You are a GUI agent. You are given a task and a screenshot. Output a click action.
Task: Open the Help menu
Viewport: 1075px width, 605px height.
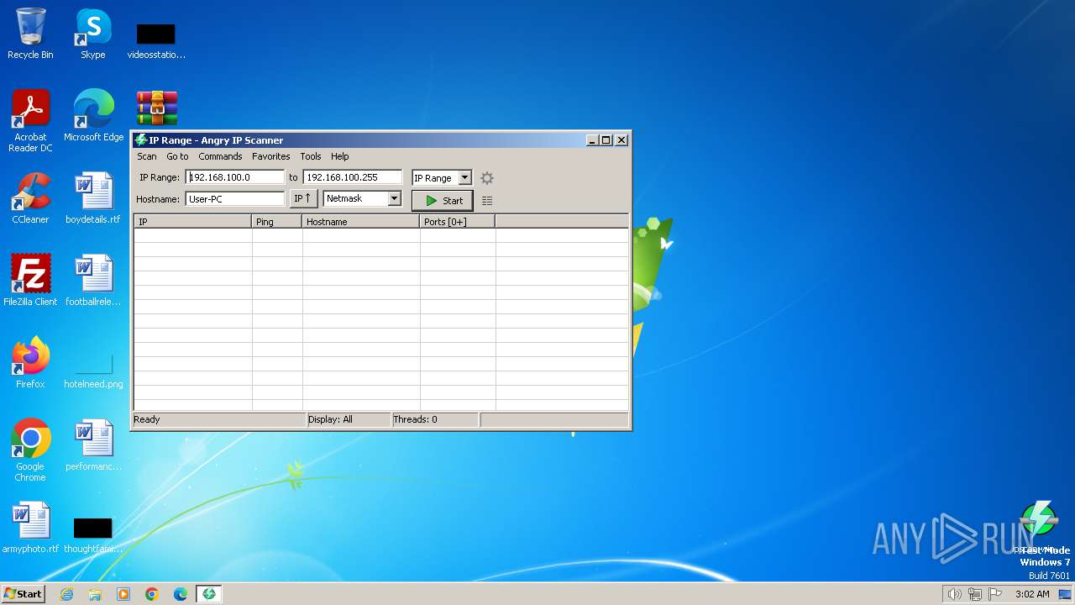click(x=339, y=156)
